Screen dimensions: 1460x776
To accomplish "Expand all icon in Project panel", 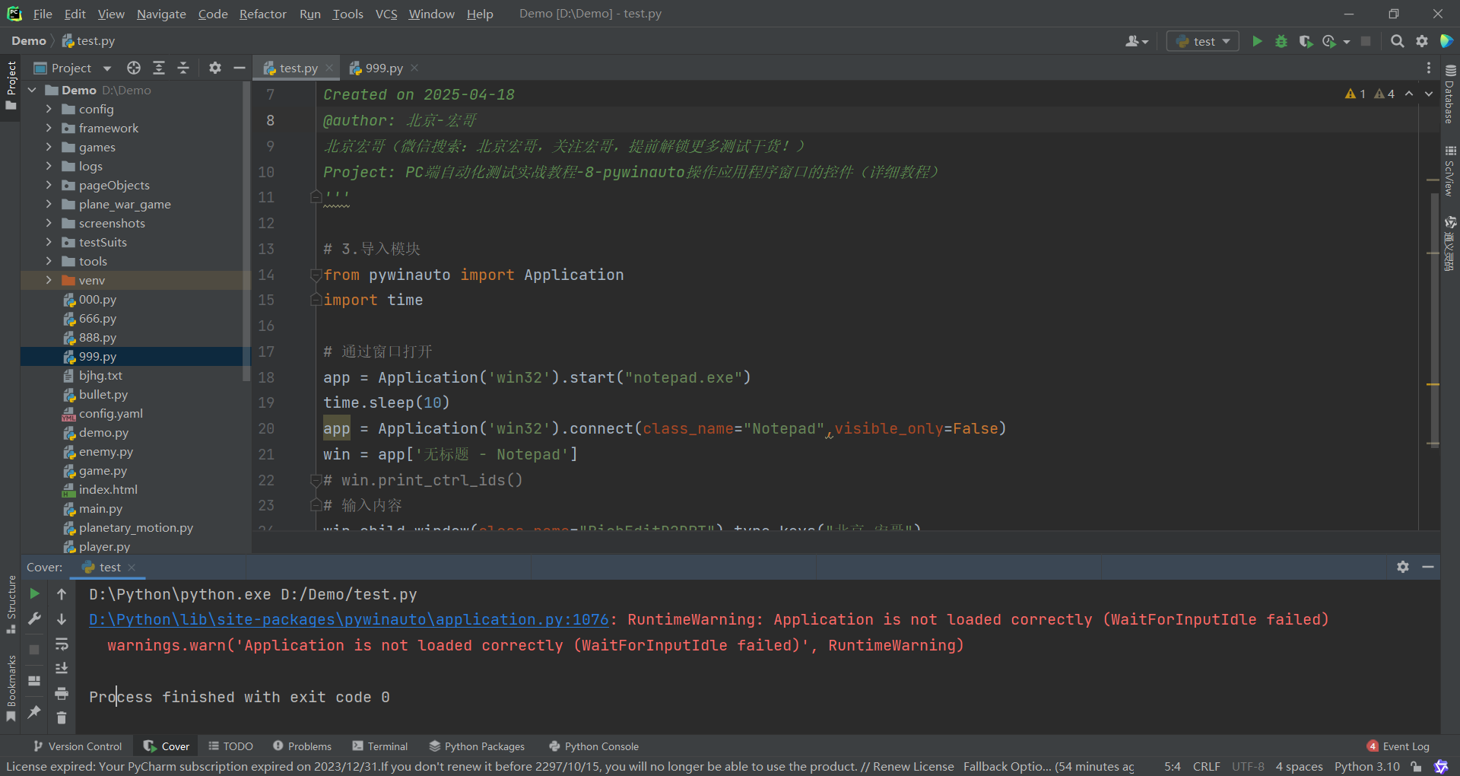I will (x=159, y=68).
